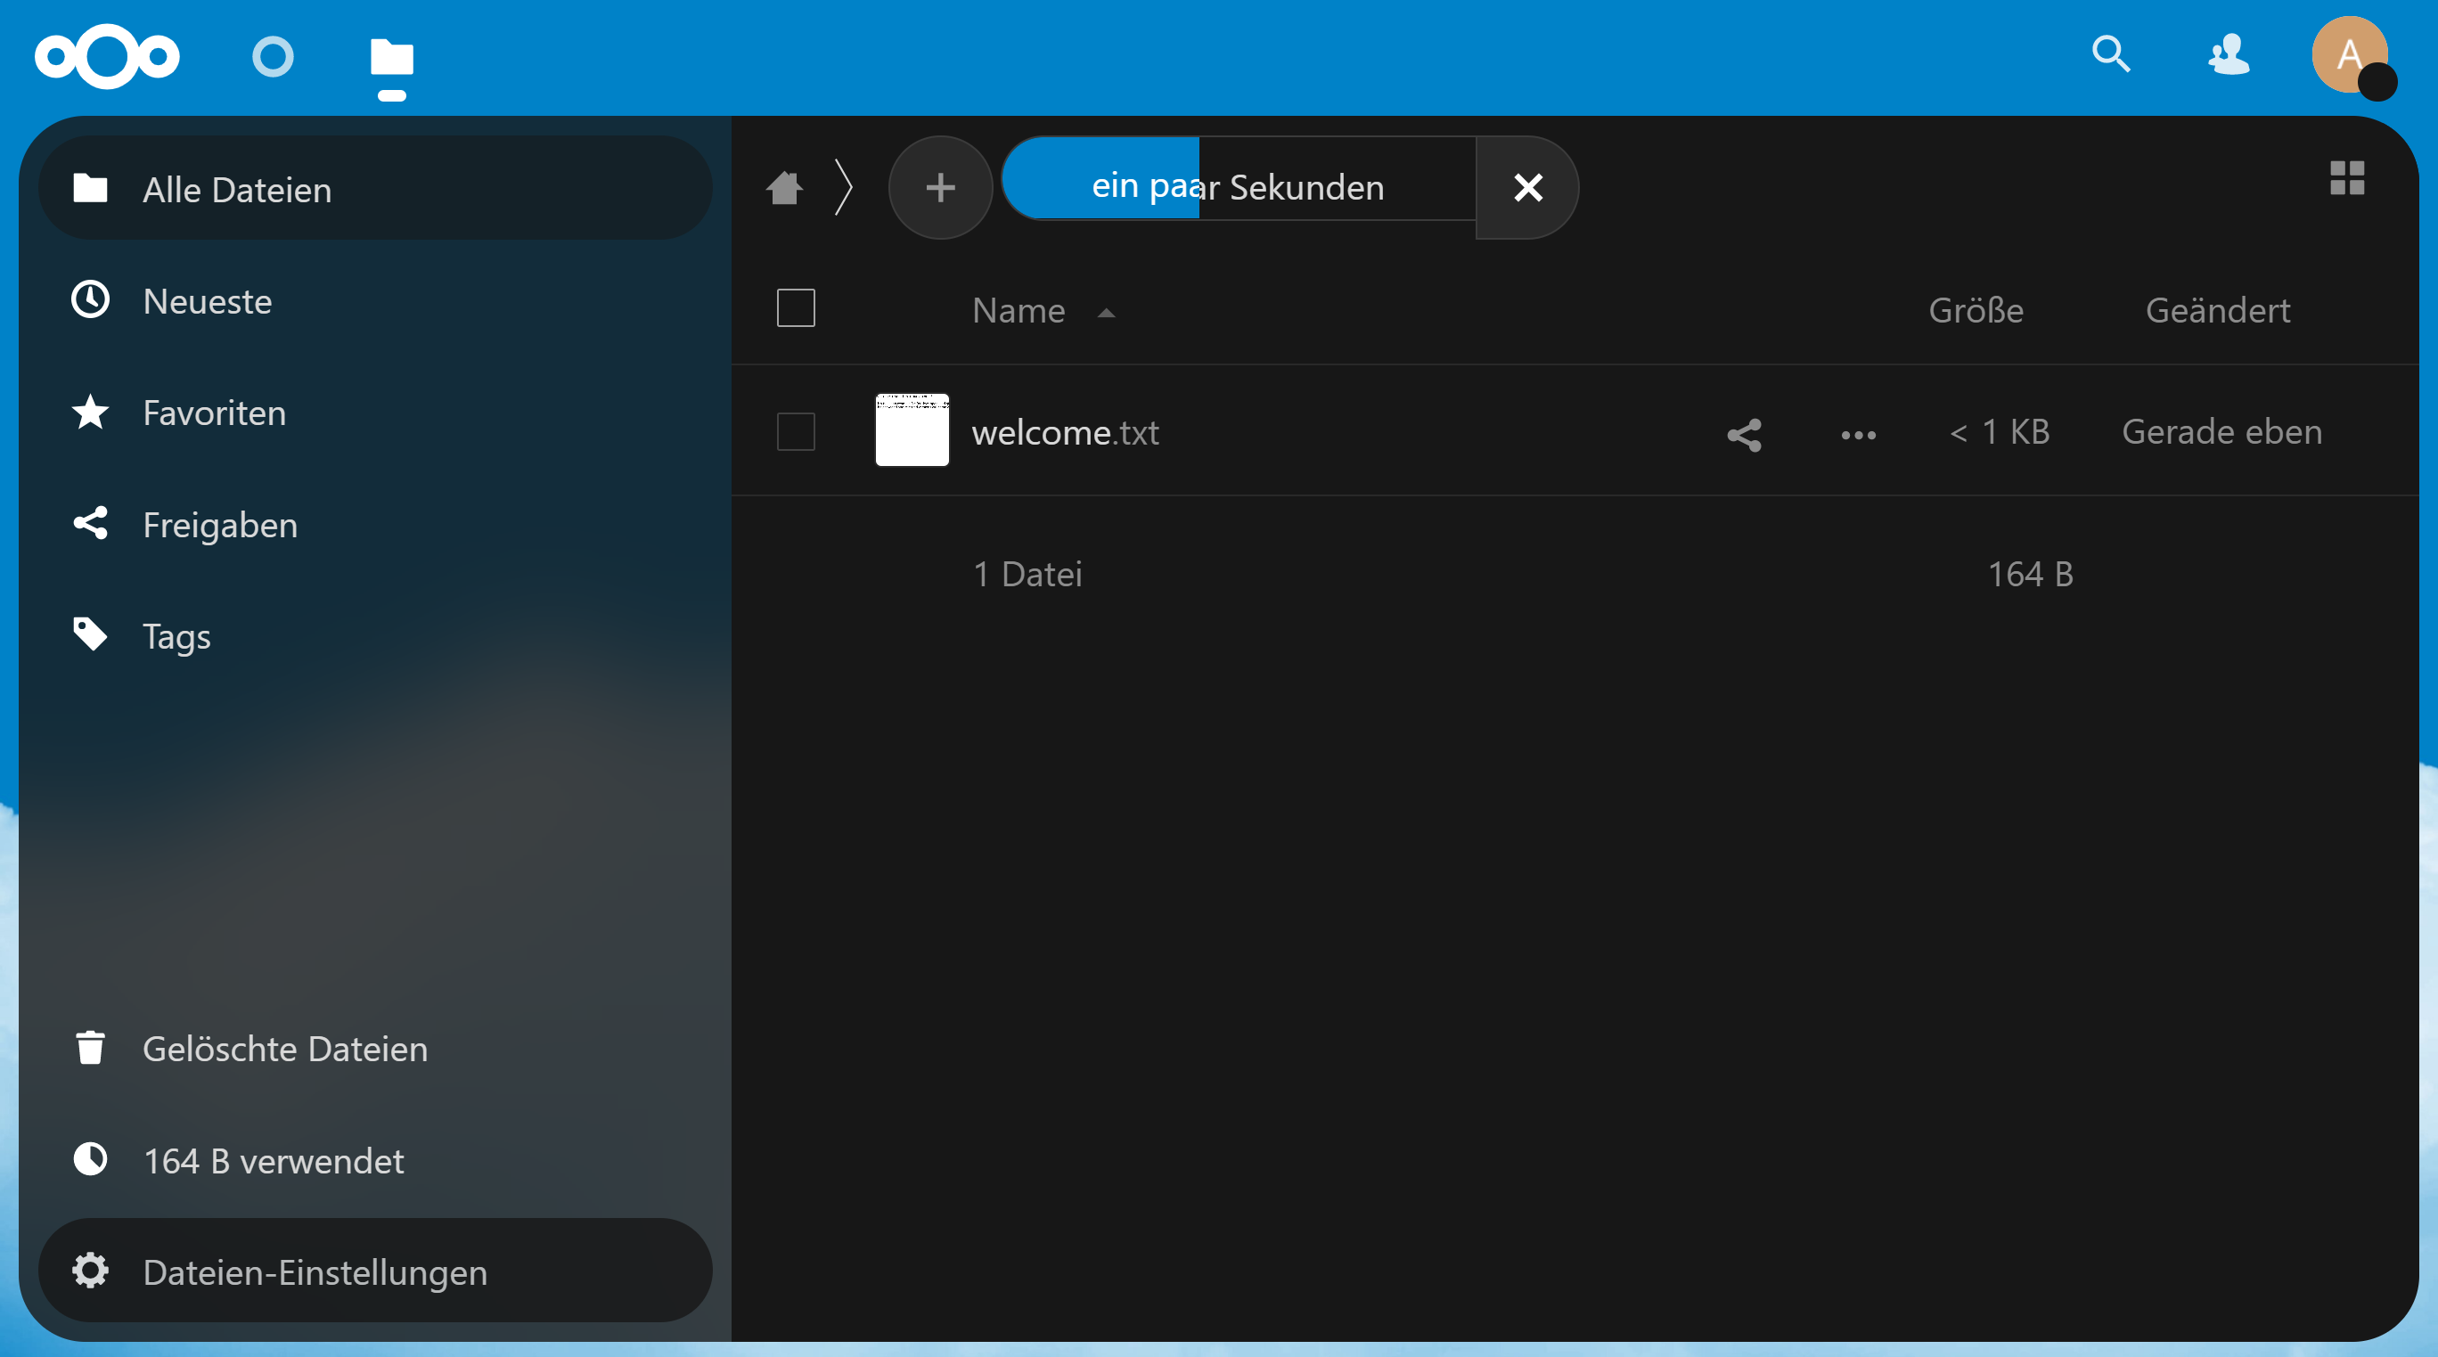Sort by Name column arrow
The width and height of the screenshot is (2438, 1357).
click(x=1106, y=312)
